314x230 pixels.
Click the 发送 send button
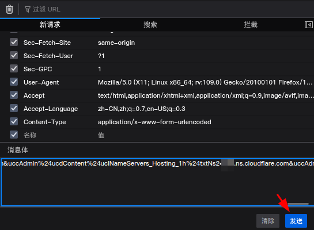click(x=296, y=221)
